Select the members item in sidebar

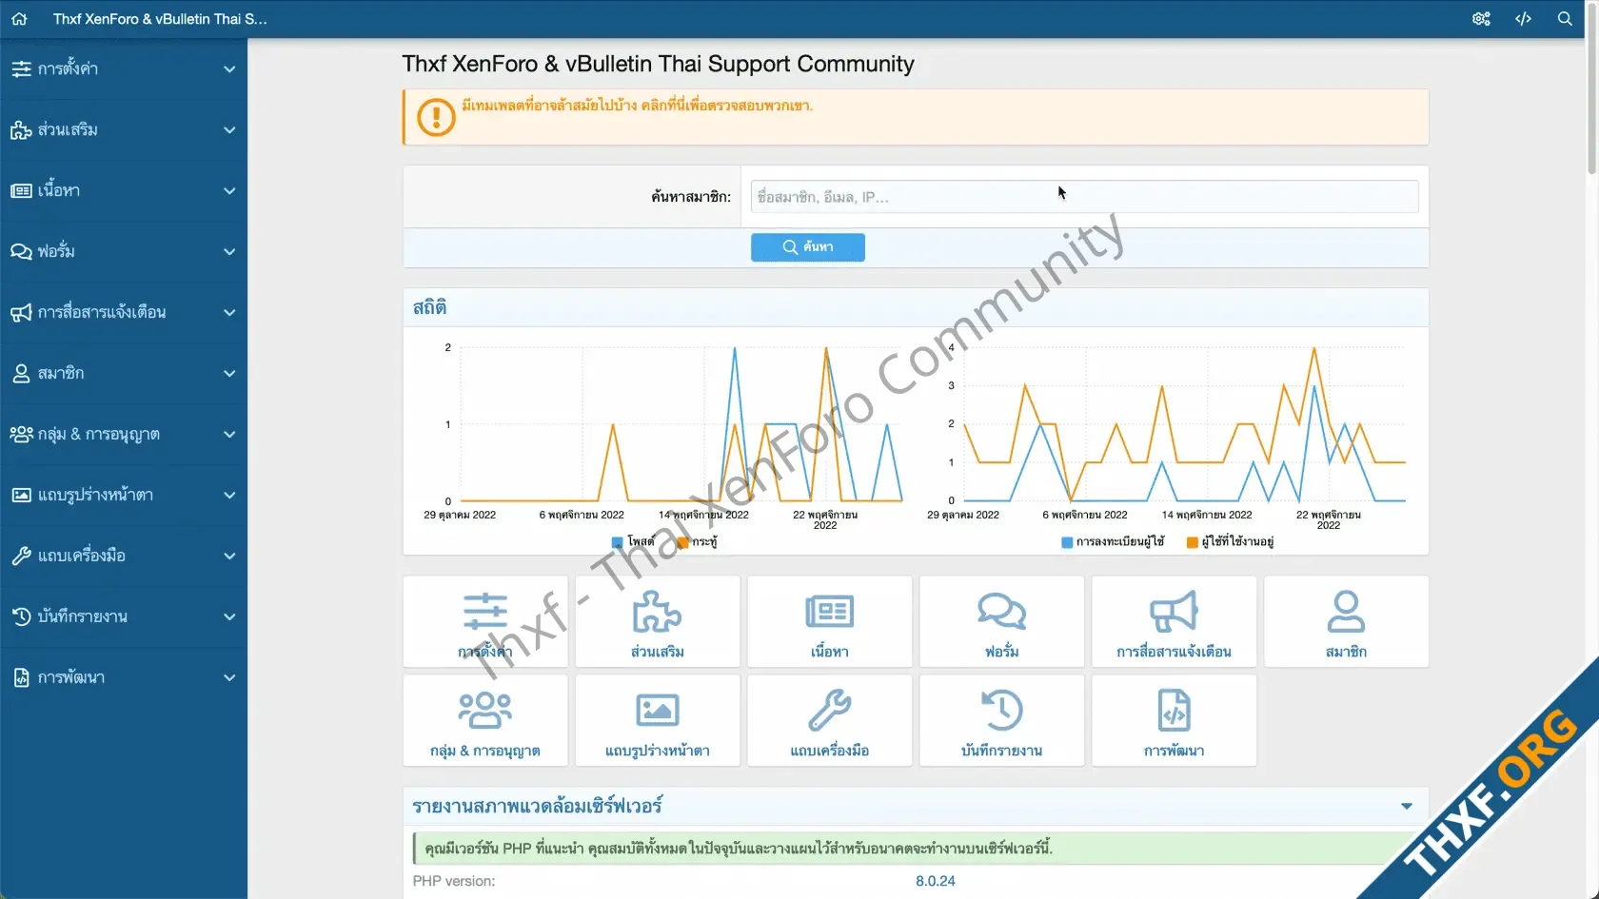[x=61, y=374]
